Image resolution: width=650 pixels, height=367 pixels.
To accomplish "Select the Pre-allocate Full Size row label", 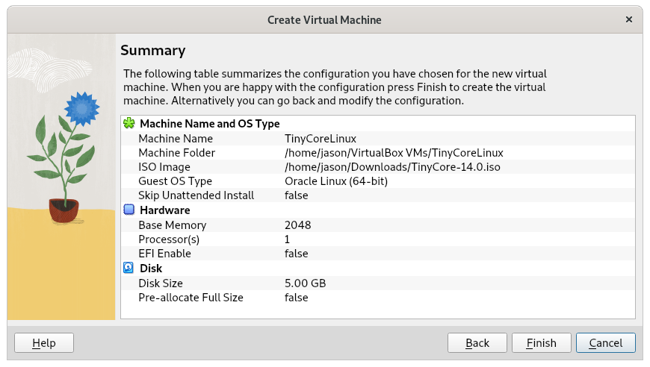I will (191, 298).
